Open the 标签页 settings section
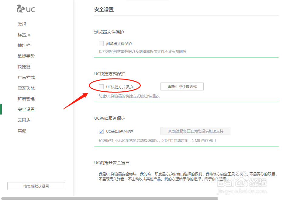The width and height of the screenshot is (283, 201). 24,35
